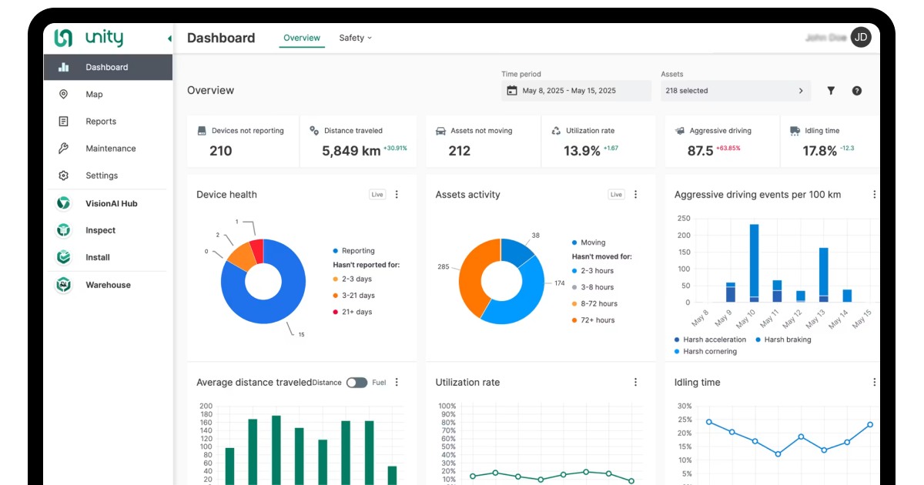Click the Settings gear icon
Image resolution: width=924 pixels, height=485 pixels.
click(x=63, y=176)
